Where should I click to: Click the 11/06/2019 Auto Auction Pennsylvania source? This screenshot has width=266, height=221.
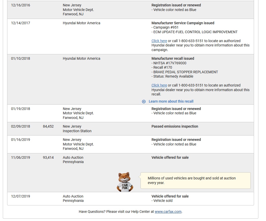pos(73,160)
